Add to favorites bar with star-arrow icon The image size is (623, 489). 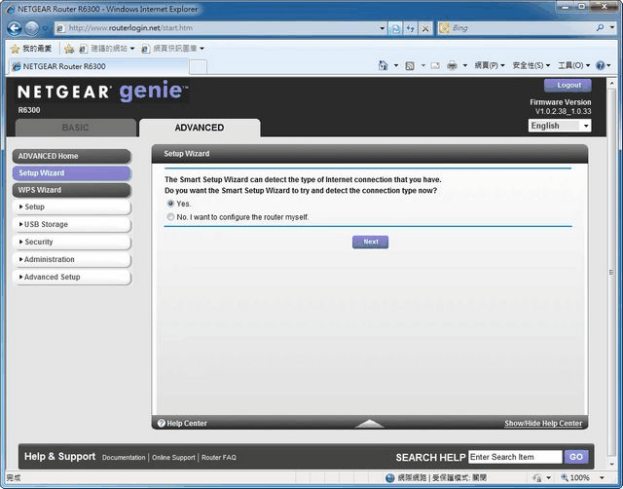pyautogui.click(x=69, y=49)
